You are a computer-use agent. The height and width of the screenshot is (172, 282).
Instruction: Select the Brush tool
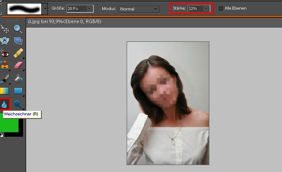5,79
